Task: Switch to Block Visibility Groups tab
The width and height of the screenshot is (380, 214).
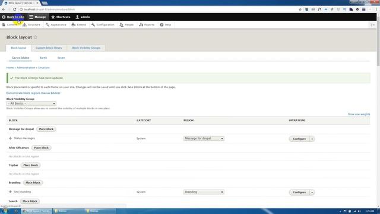Action: click(x=86, y=48)
